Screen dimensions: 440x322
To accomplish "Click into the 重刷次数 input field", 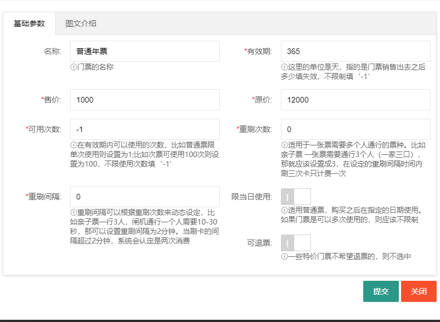I will (355, 129).
